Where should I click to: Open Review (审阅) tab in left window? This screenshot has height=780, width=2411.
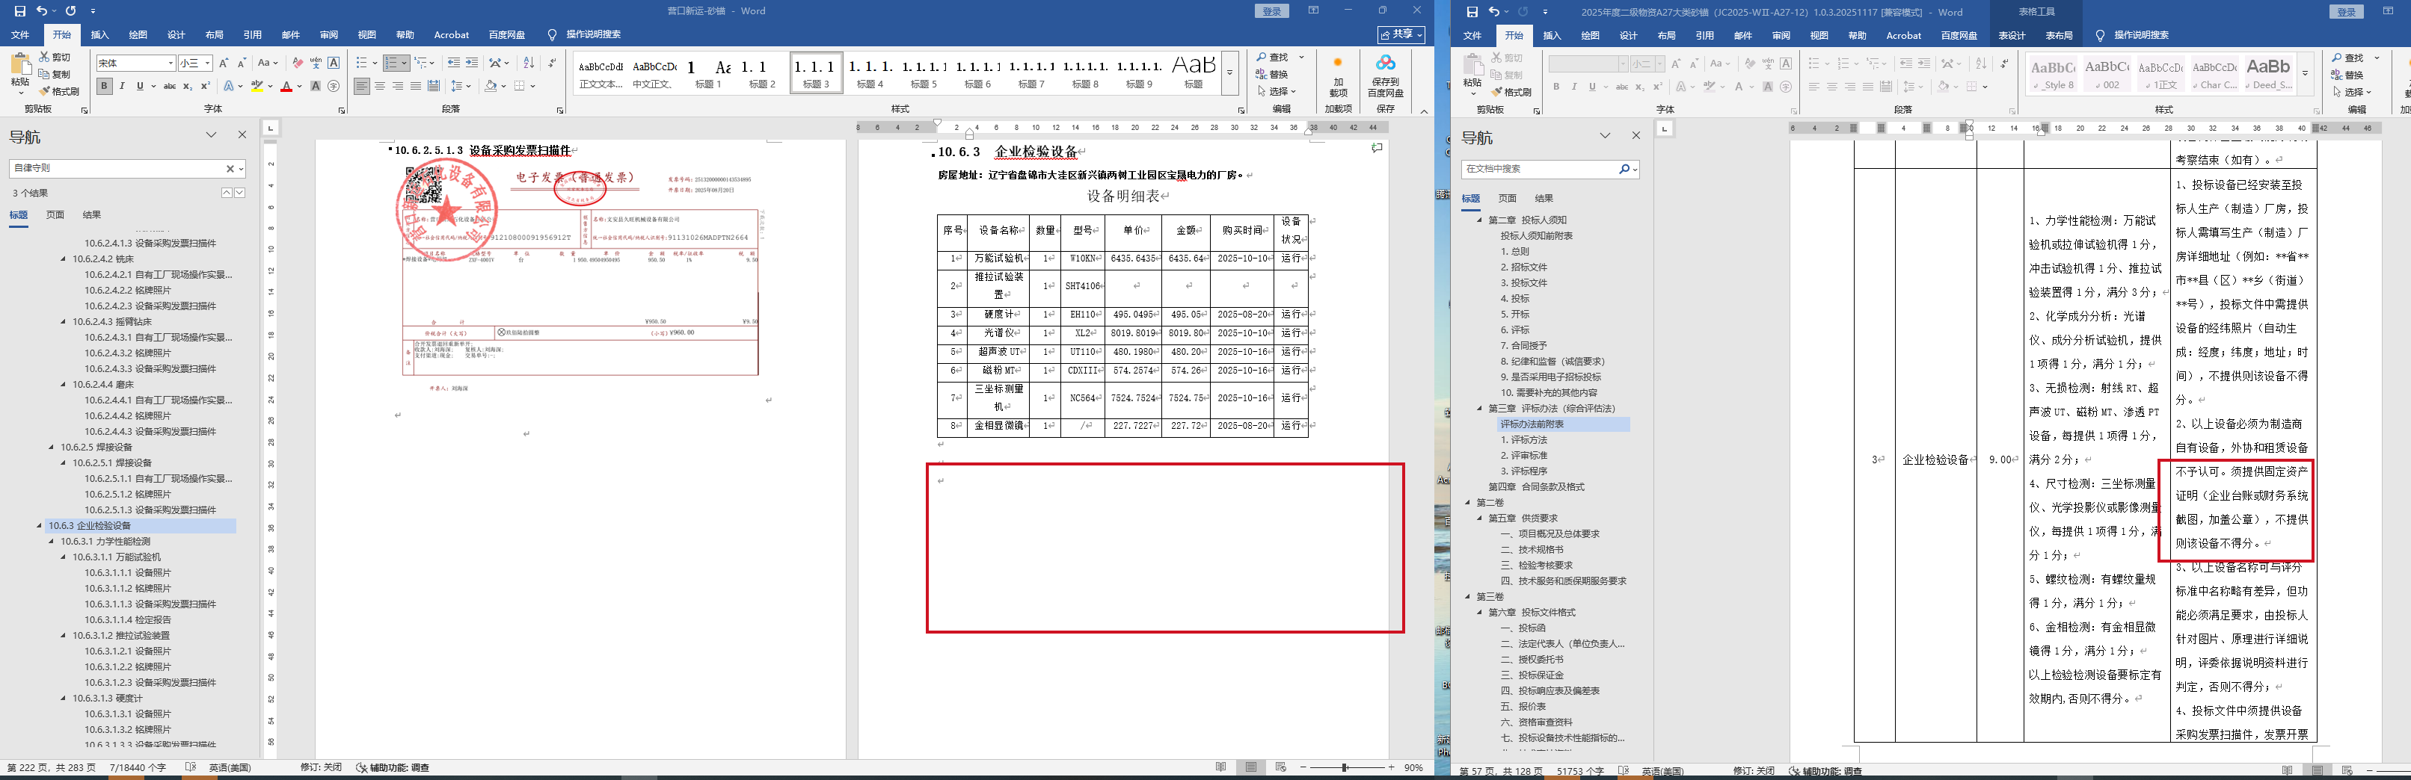click(328, 34)
